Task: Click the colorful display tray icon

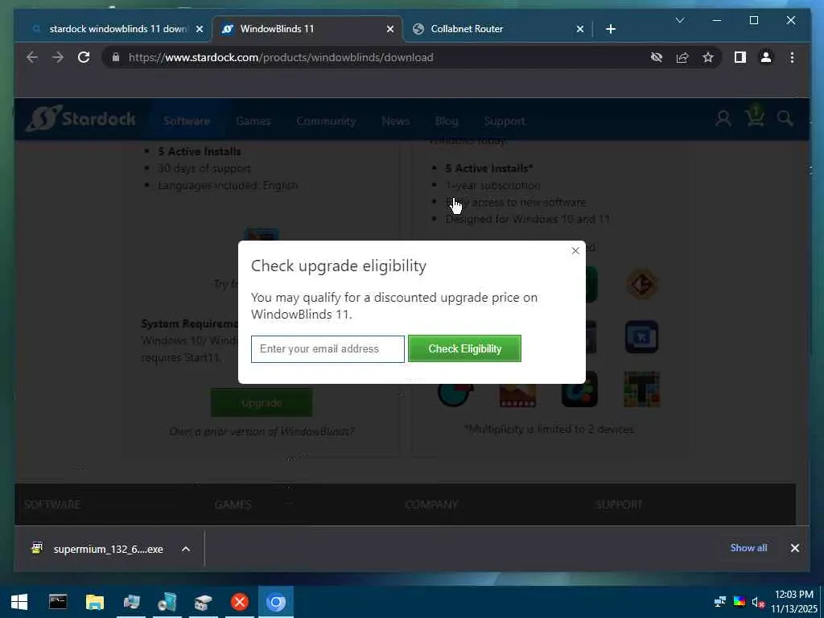Action: [x=740, y=602]
